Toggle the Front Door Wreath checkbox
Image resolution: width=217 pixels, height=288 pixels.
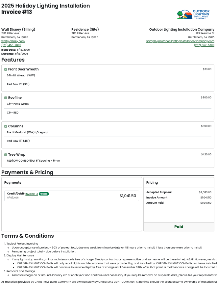[6, 69]
